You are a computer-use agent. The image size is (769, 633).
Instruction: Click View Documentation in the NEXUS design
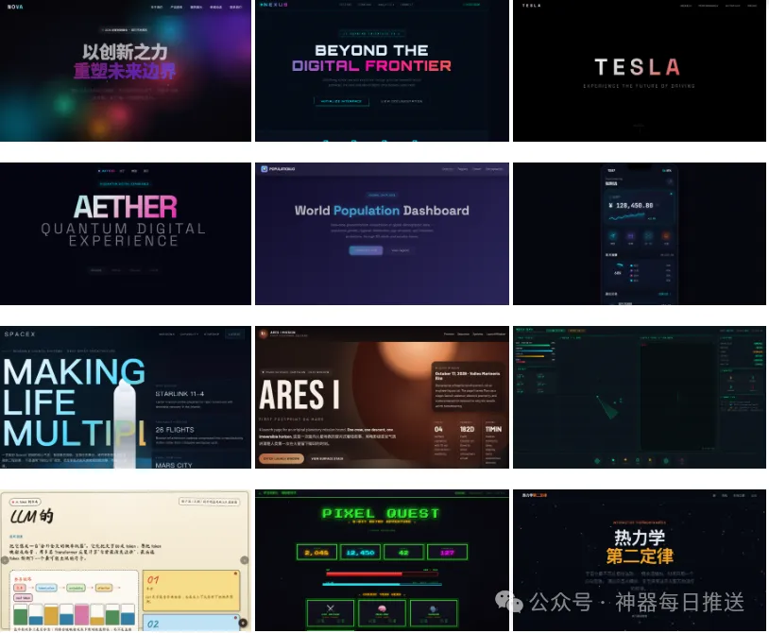pos(402,101)
